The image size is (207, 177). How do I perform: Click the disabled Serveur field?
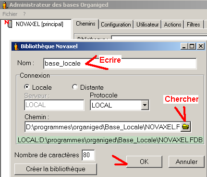coord(54,105)
